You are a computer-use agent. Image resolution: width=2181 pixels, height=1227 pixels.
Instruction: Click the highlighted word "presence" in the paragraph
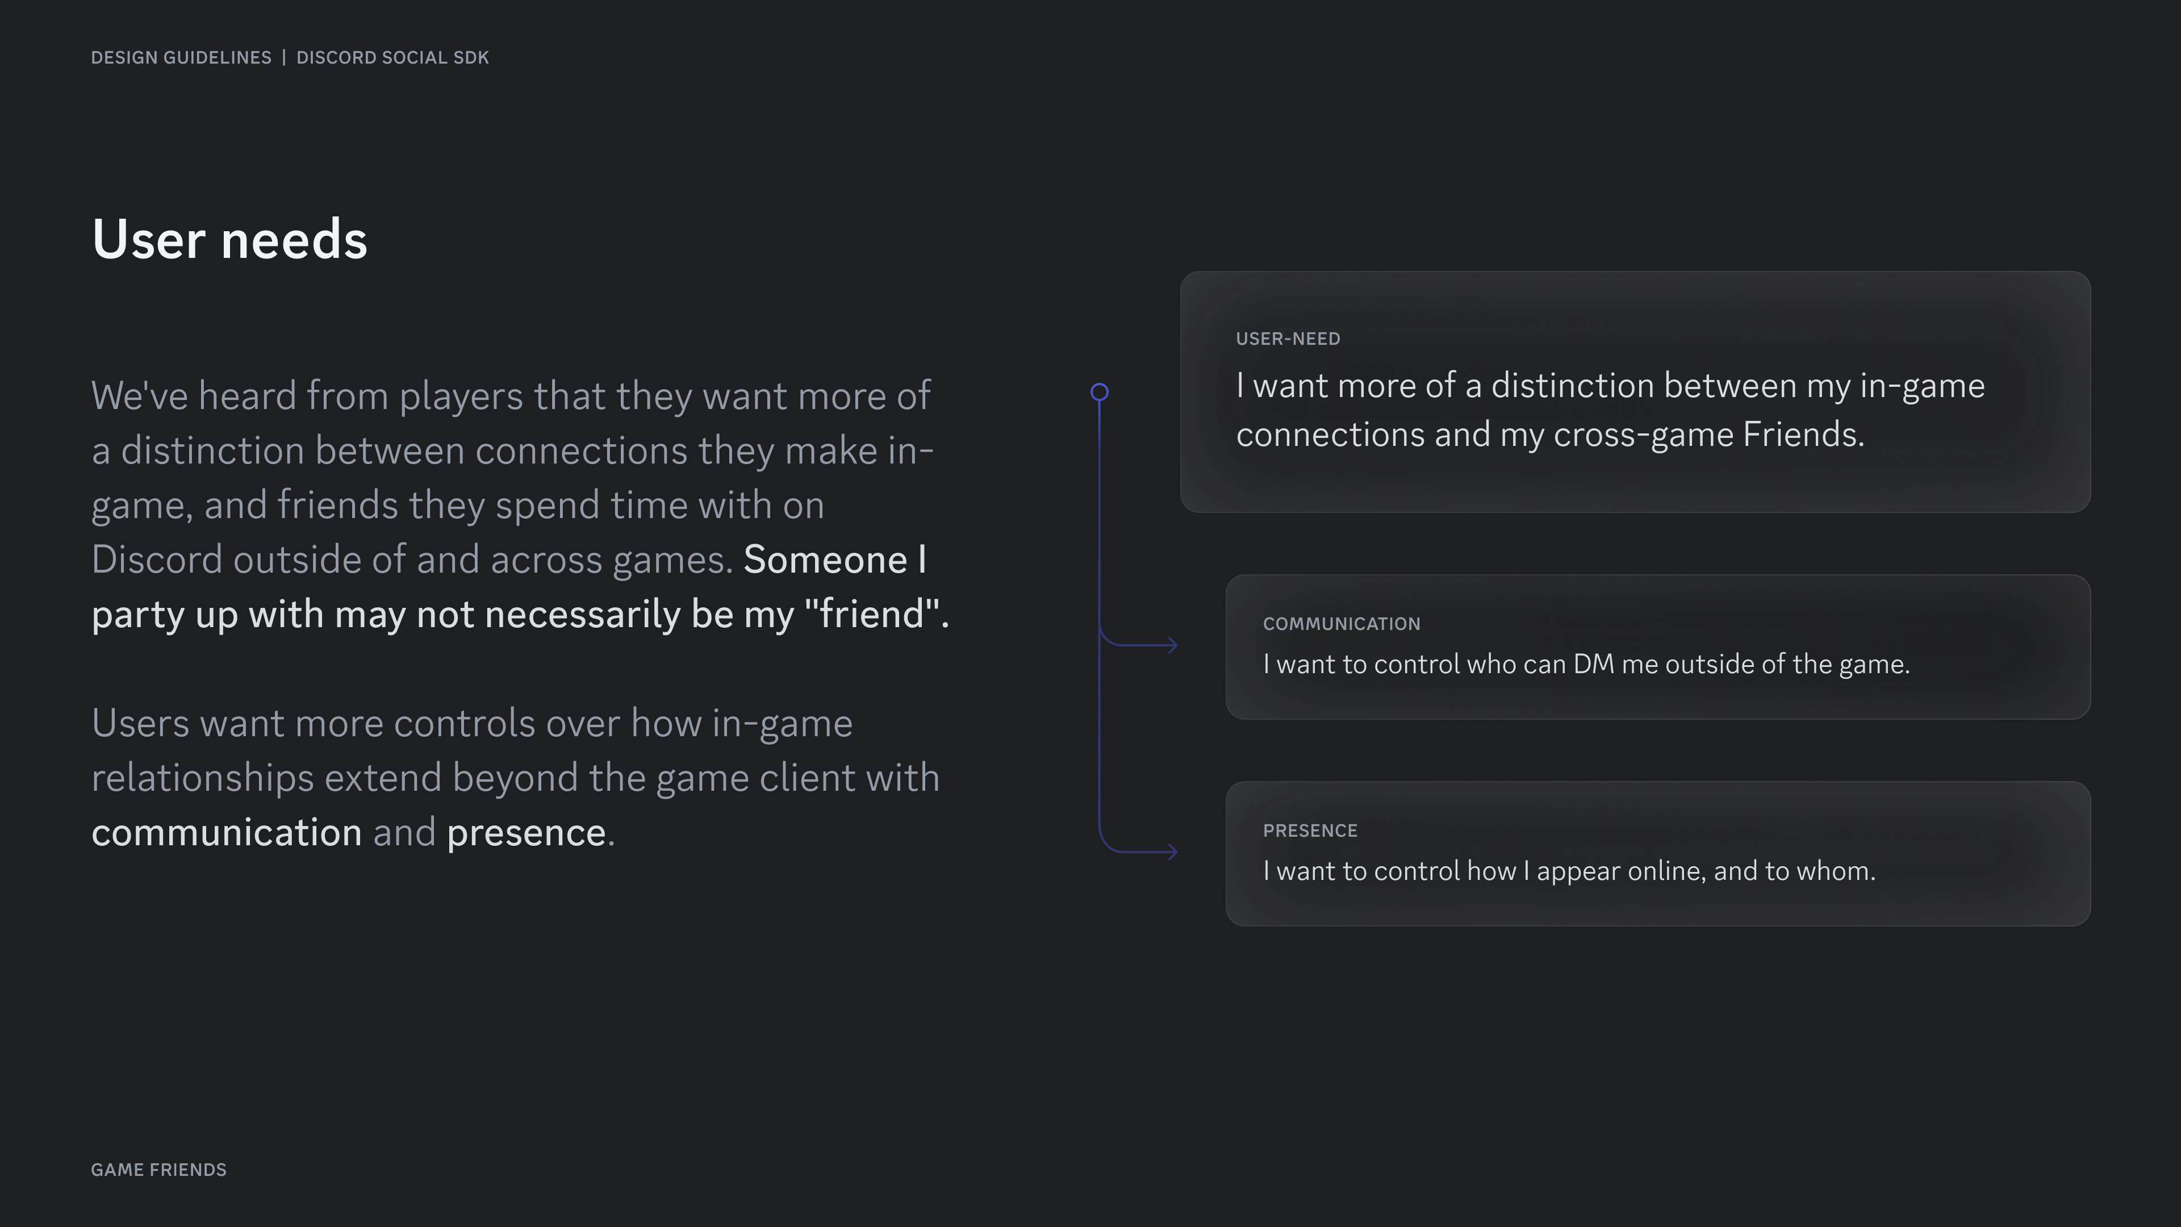pos(526,832)
